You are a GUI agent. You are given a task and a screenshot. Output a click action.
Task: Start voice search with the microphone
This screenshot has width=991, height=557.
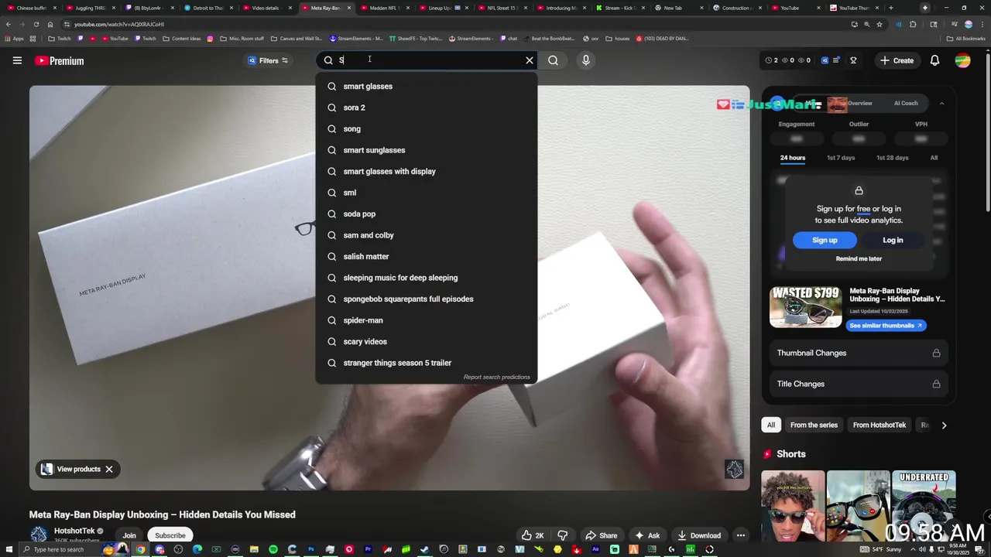pyautogui.click(x=586, y=60)
